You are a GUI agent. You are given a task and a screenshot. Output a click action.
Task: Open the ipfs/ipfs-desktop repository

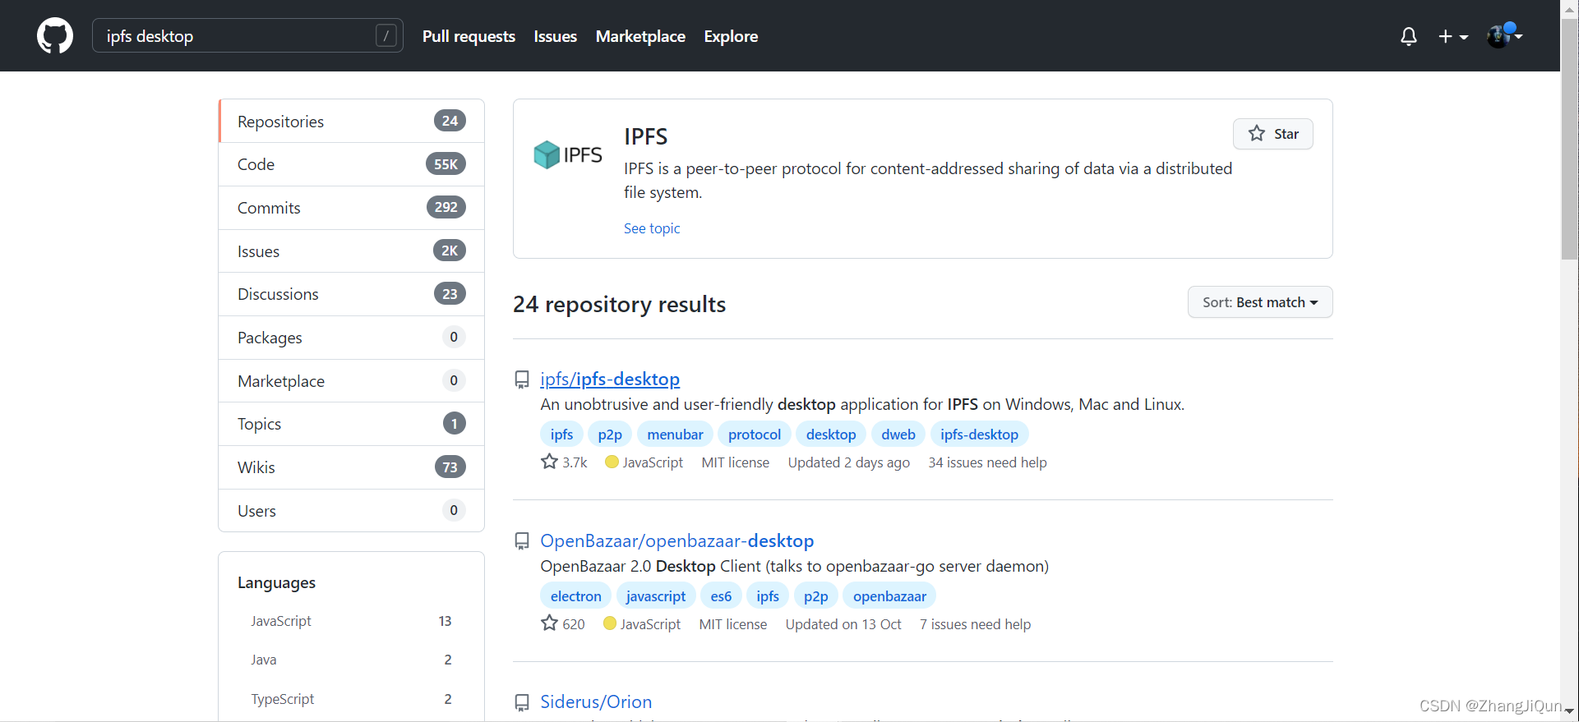[x=610, y=379]
